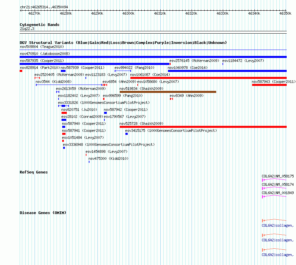Click esv3415175 1000 Genomes variant label
This screenshot has height=265, width=296.
[171, 131]
